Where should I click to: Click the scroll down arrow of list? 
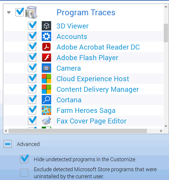(166, 126)
